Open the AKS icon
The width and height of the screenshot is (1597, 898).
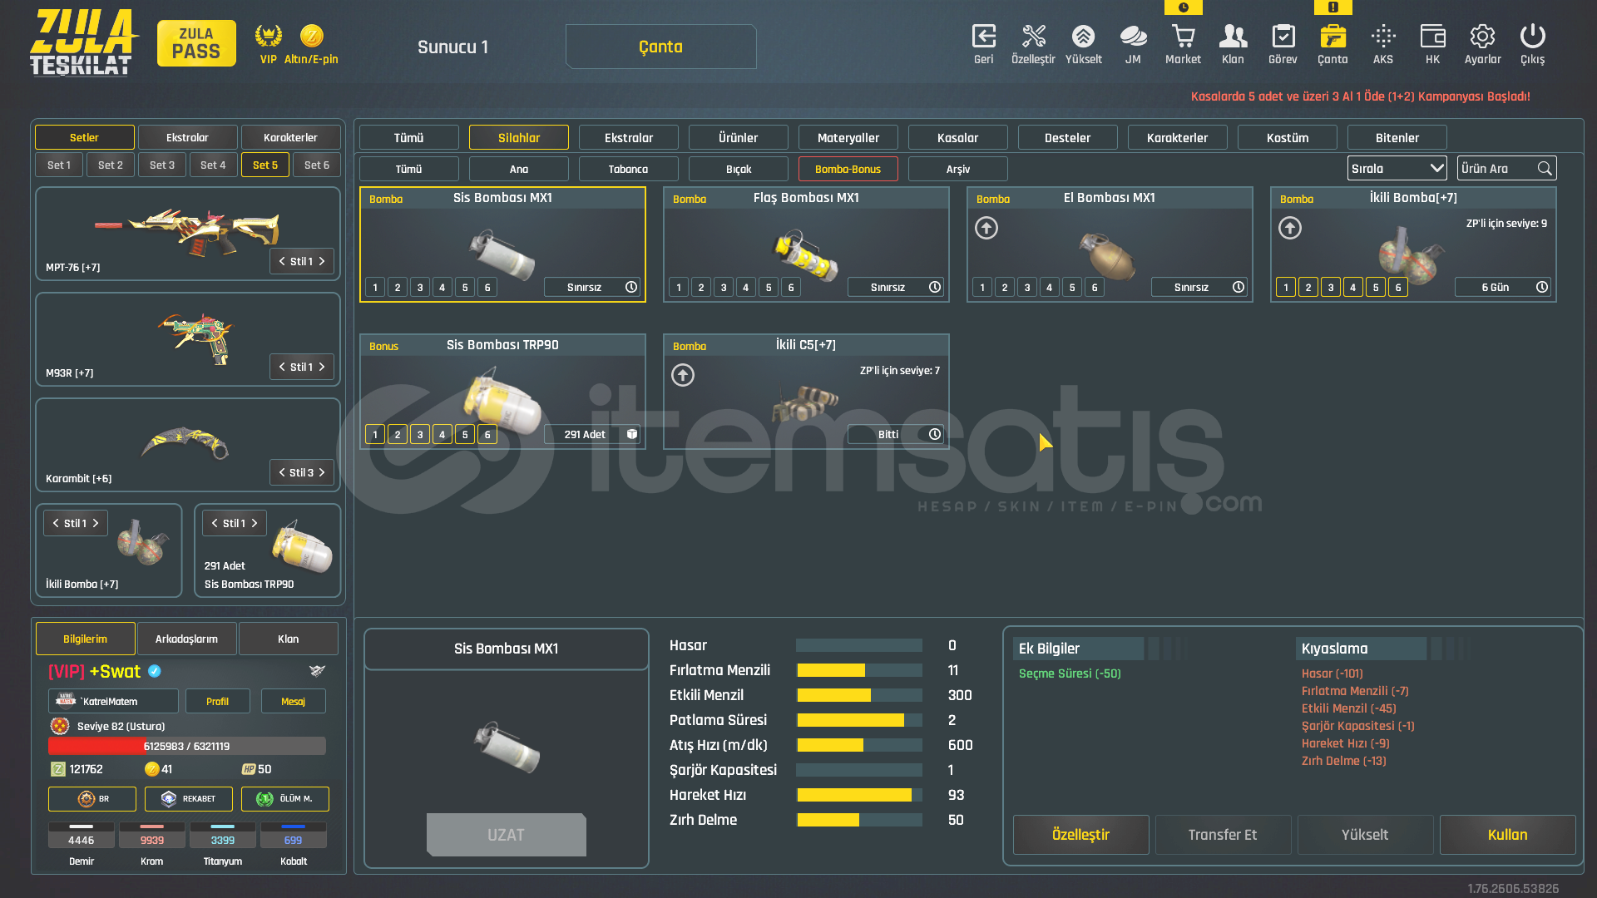pyautogui.click(x=1383, y=37)
